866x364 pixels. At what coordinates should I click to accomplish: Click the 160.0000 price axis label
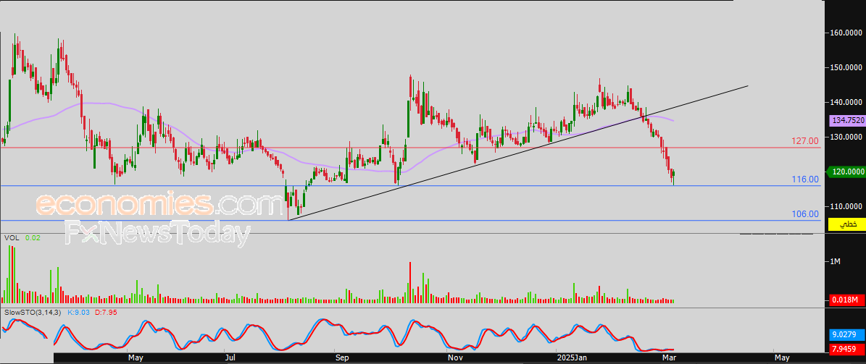click(x=847, y=33)
